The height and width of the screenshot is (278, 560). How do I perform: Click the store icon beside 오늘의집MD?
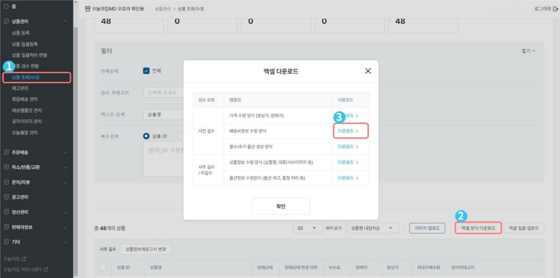[x=88, y=9]
